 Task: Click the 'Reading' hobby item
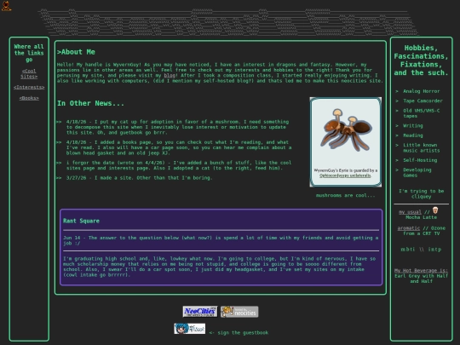coord(413,135)
